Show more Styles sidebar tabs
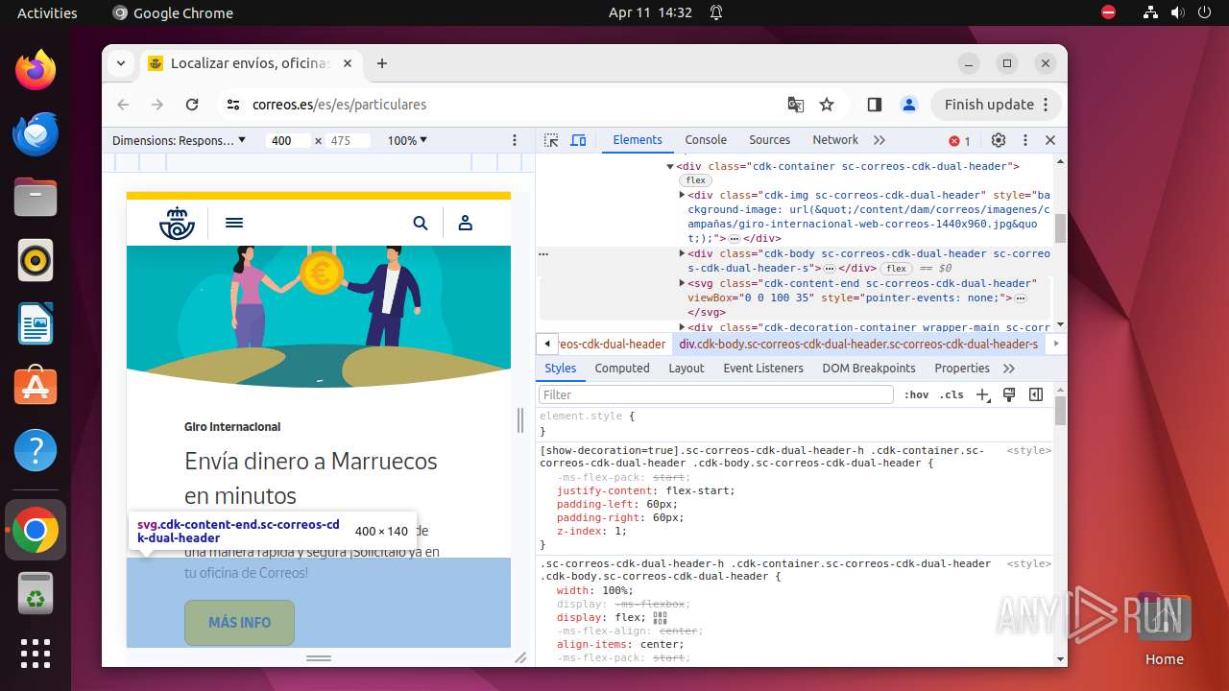The width and height of the screenshot is (1229, 691). (1009, 369)
